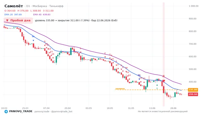
Task: Click the 18.05 date axis label
Action: [110, 108]
